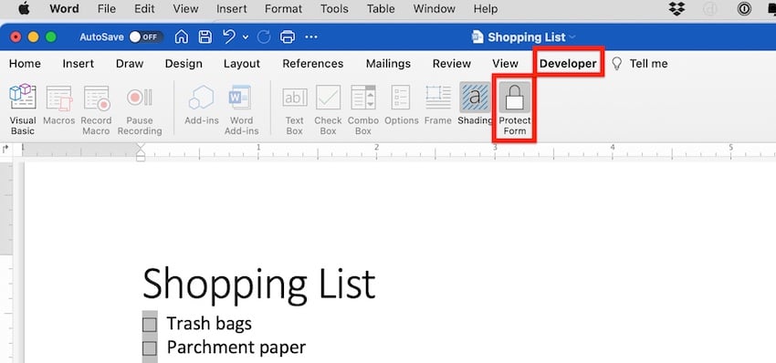Click the ruler tab selector

click(5, 148)
